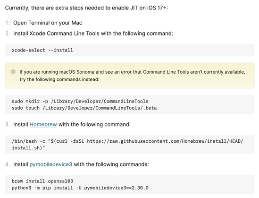
Task: Click the warning exclamation icon in yellow callout
Action: pos(13,72)
